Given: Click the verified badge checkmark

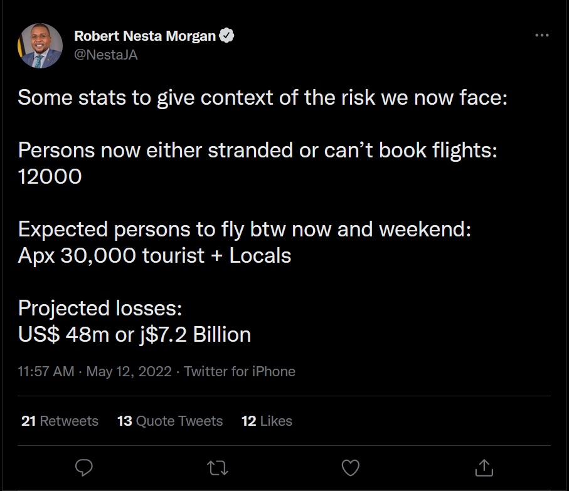Looking at the screenshot, I should pos(227,36).
